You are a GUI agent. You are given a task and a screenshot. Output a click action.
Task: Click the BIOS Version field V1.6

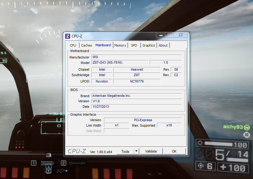click(x=137, y=101)
